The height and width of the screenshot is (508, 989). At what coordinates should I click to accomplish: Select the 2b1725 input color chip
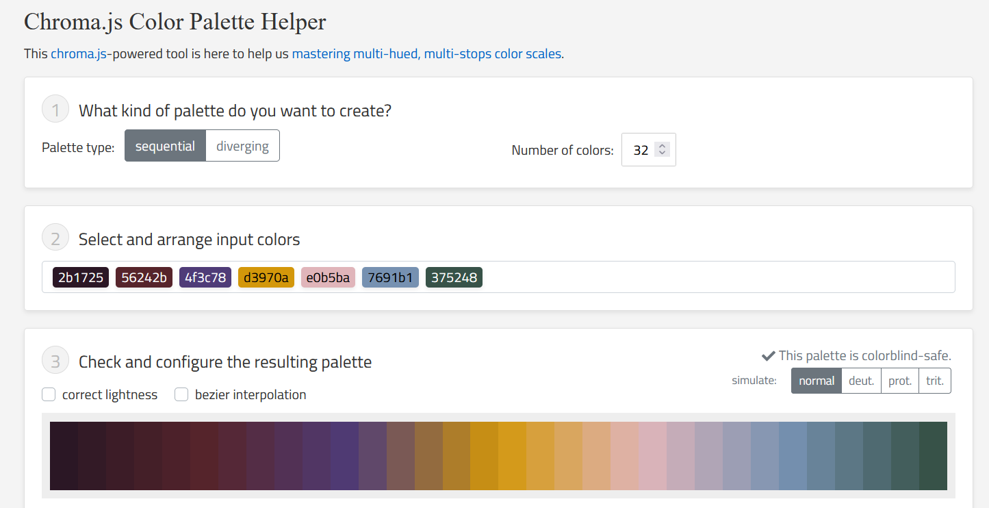[x=81, y=277]
